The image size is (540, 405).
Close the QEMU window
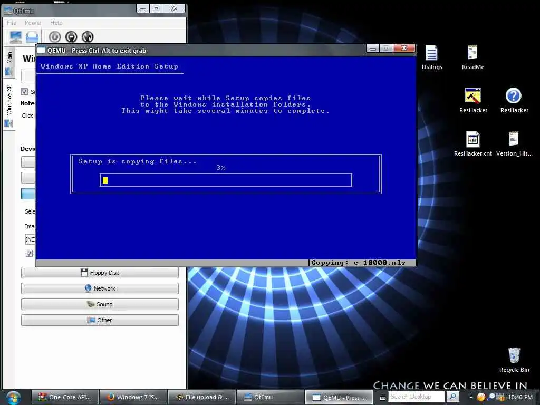point(404,48)
